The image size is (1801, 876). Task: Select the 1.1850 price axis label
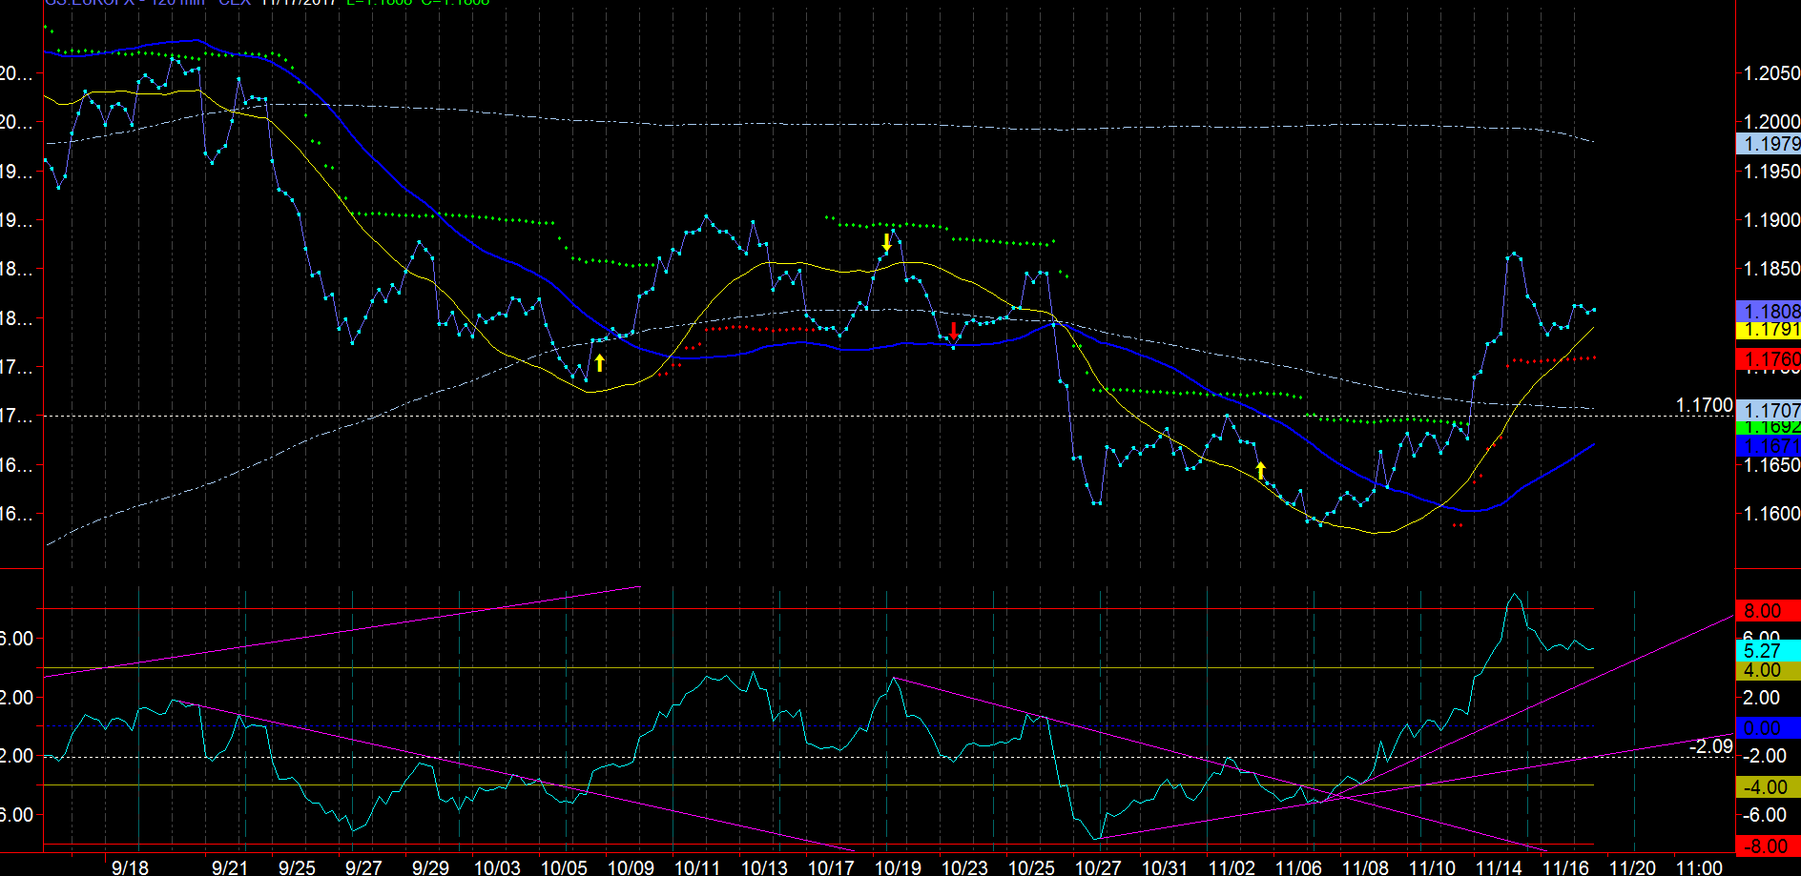(x=1771, y=269)
